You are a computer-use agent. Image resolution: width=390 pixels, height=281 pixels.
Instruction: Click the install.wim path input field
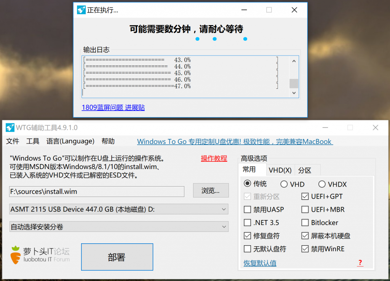pyautogui.click(x=97, y=192)
